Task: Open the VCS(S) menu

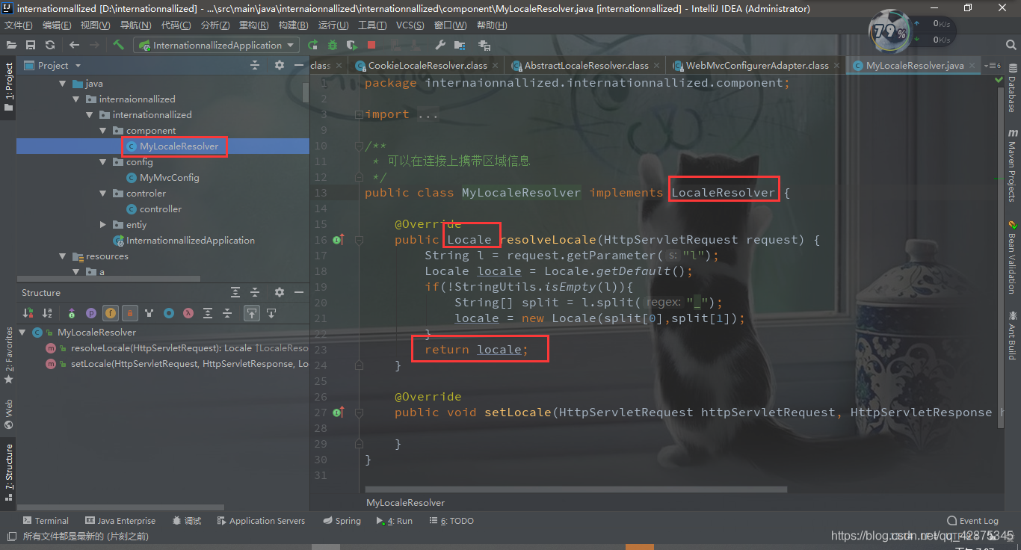Action: [x=410, y=25]
